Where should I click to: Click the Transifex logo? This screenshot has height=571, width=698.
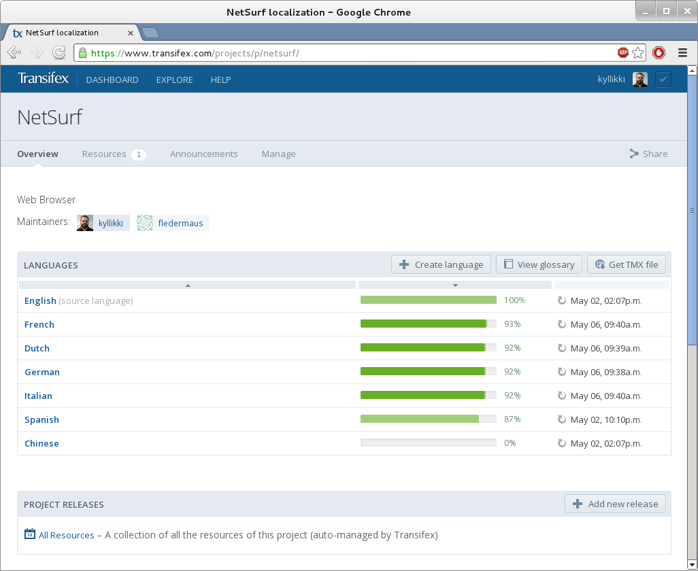[x=43, y=78]
